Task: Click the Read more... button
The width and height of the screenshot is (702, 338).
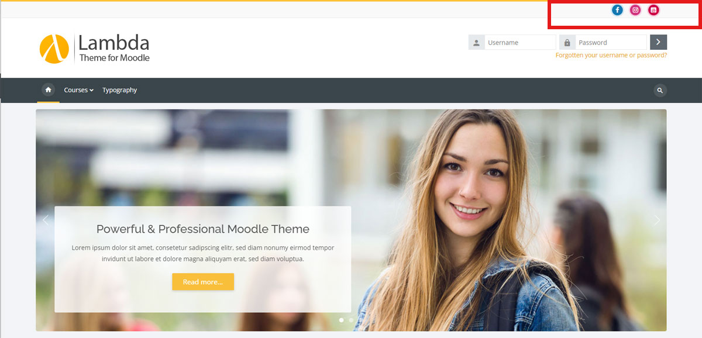Action: click(x=203, y=282)
